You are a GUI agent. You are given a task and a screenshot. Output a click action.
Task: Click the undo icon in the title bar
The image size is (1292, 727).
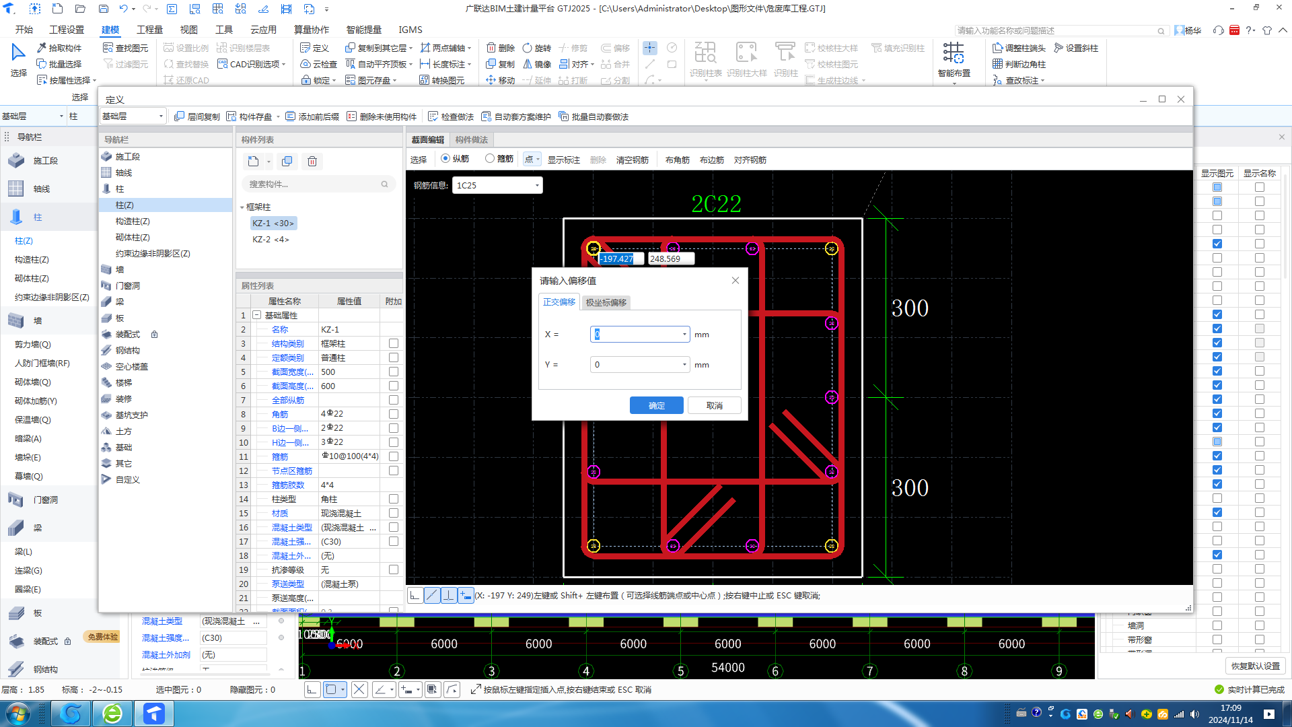(123, 9)
